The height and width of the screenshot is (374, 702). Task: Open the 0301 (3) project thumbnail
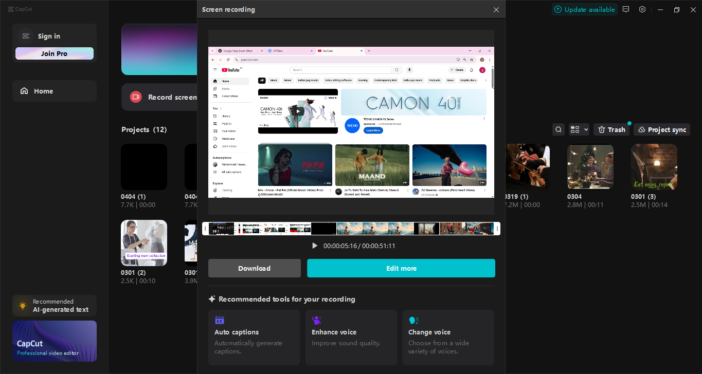(654, 167)
